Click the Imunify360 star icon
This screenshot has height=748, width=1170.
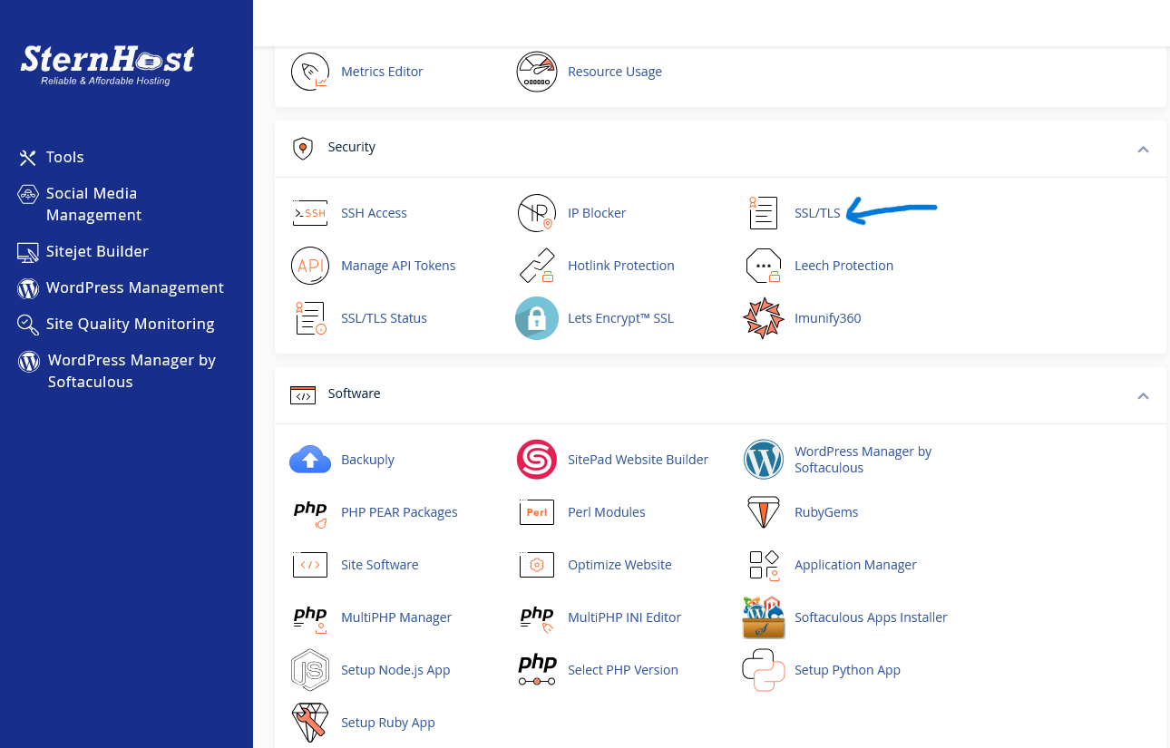point(763,318)
